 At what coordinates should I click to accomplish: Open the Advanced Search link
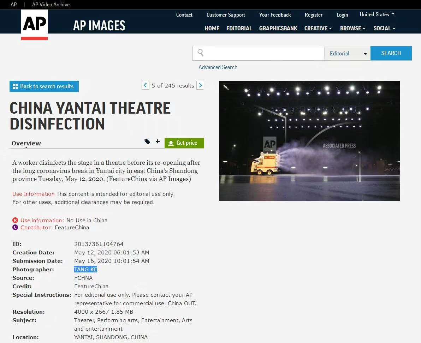pos(218,67)
